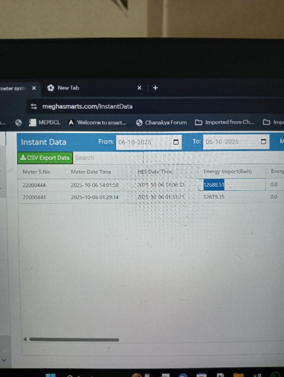
Task: Click the globe bookmark icon left of MEPDCL
Action: [x=19, y=123]
